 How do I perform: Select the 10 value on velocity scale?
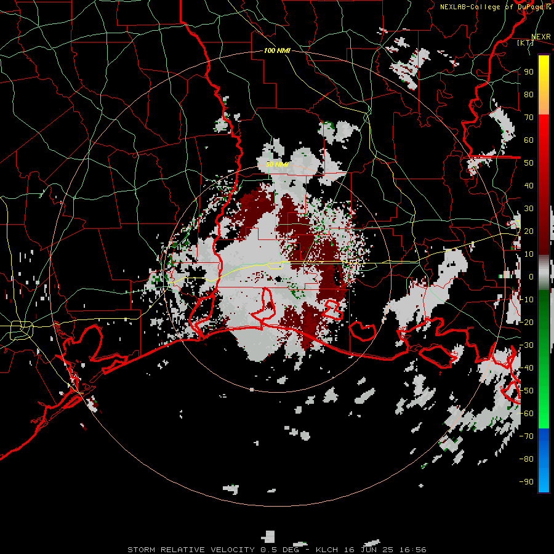click(x=529, y=254)
